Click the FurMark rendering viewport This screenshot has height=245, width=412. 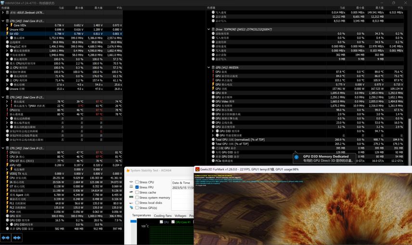click(x=303, y=209)
